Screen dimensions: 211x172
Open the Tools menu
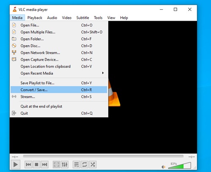98,18
